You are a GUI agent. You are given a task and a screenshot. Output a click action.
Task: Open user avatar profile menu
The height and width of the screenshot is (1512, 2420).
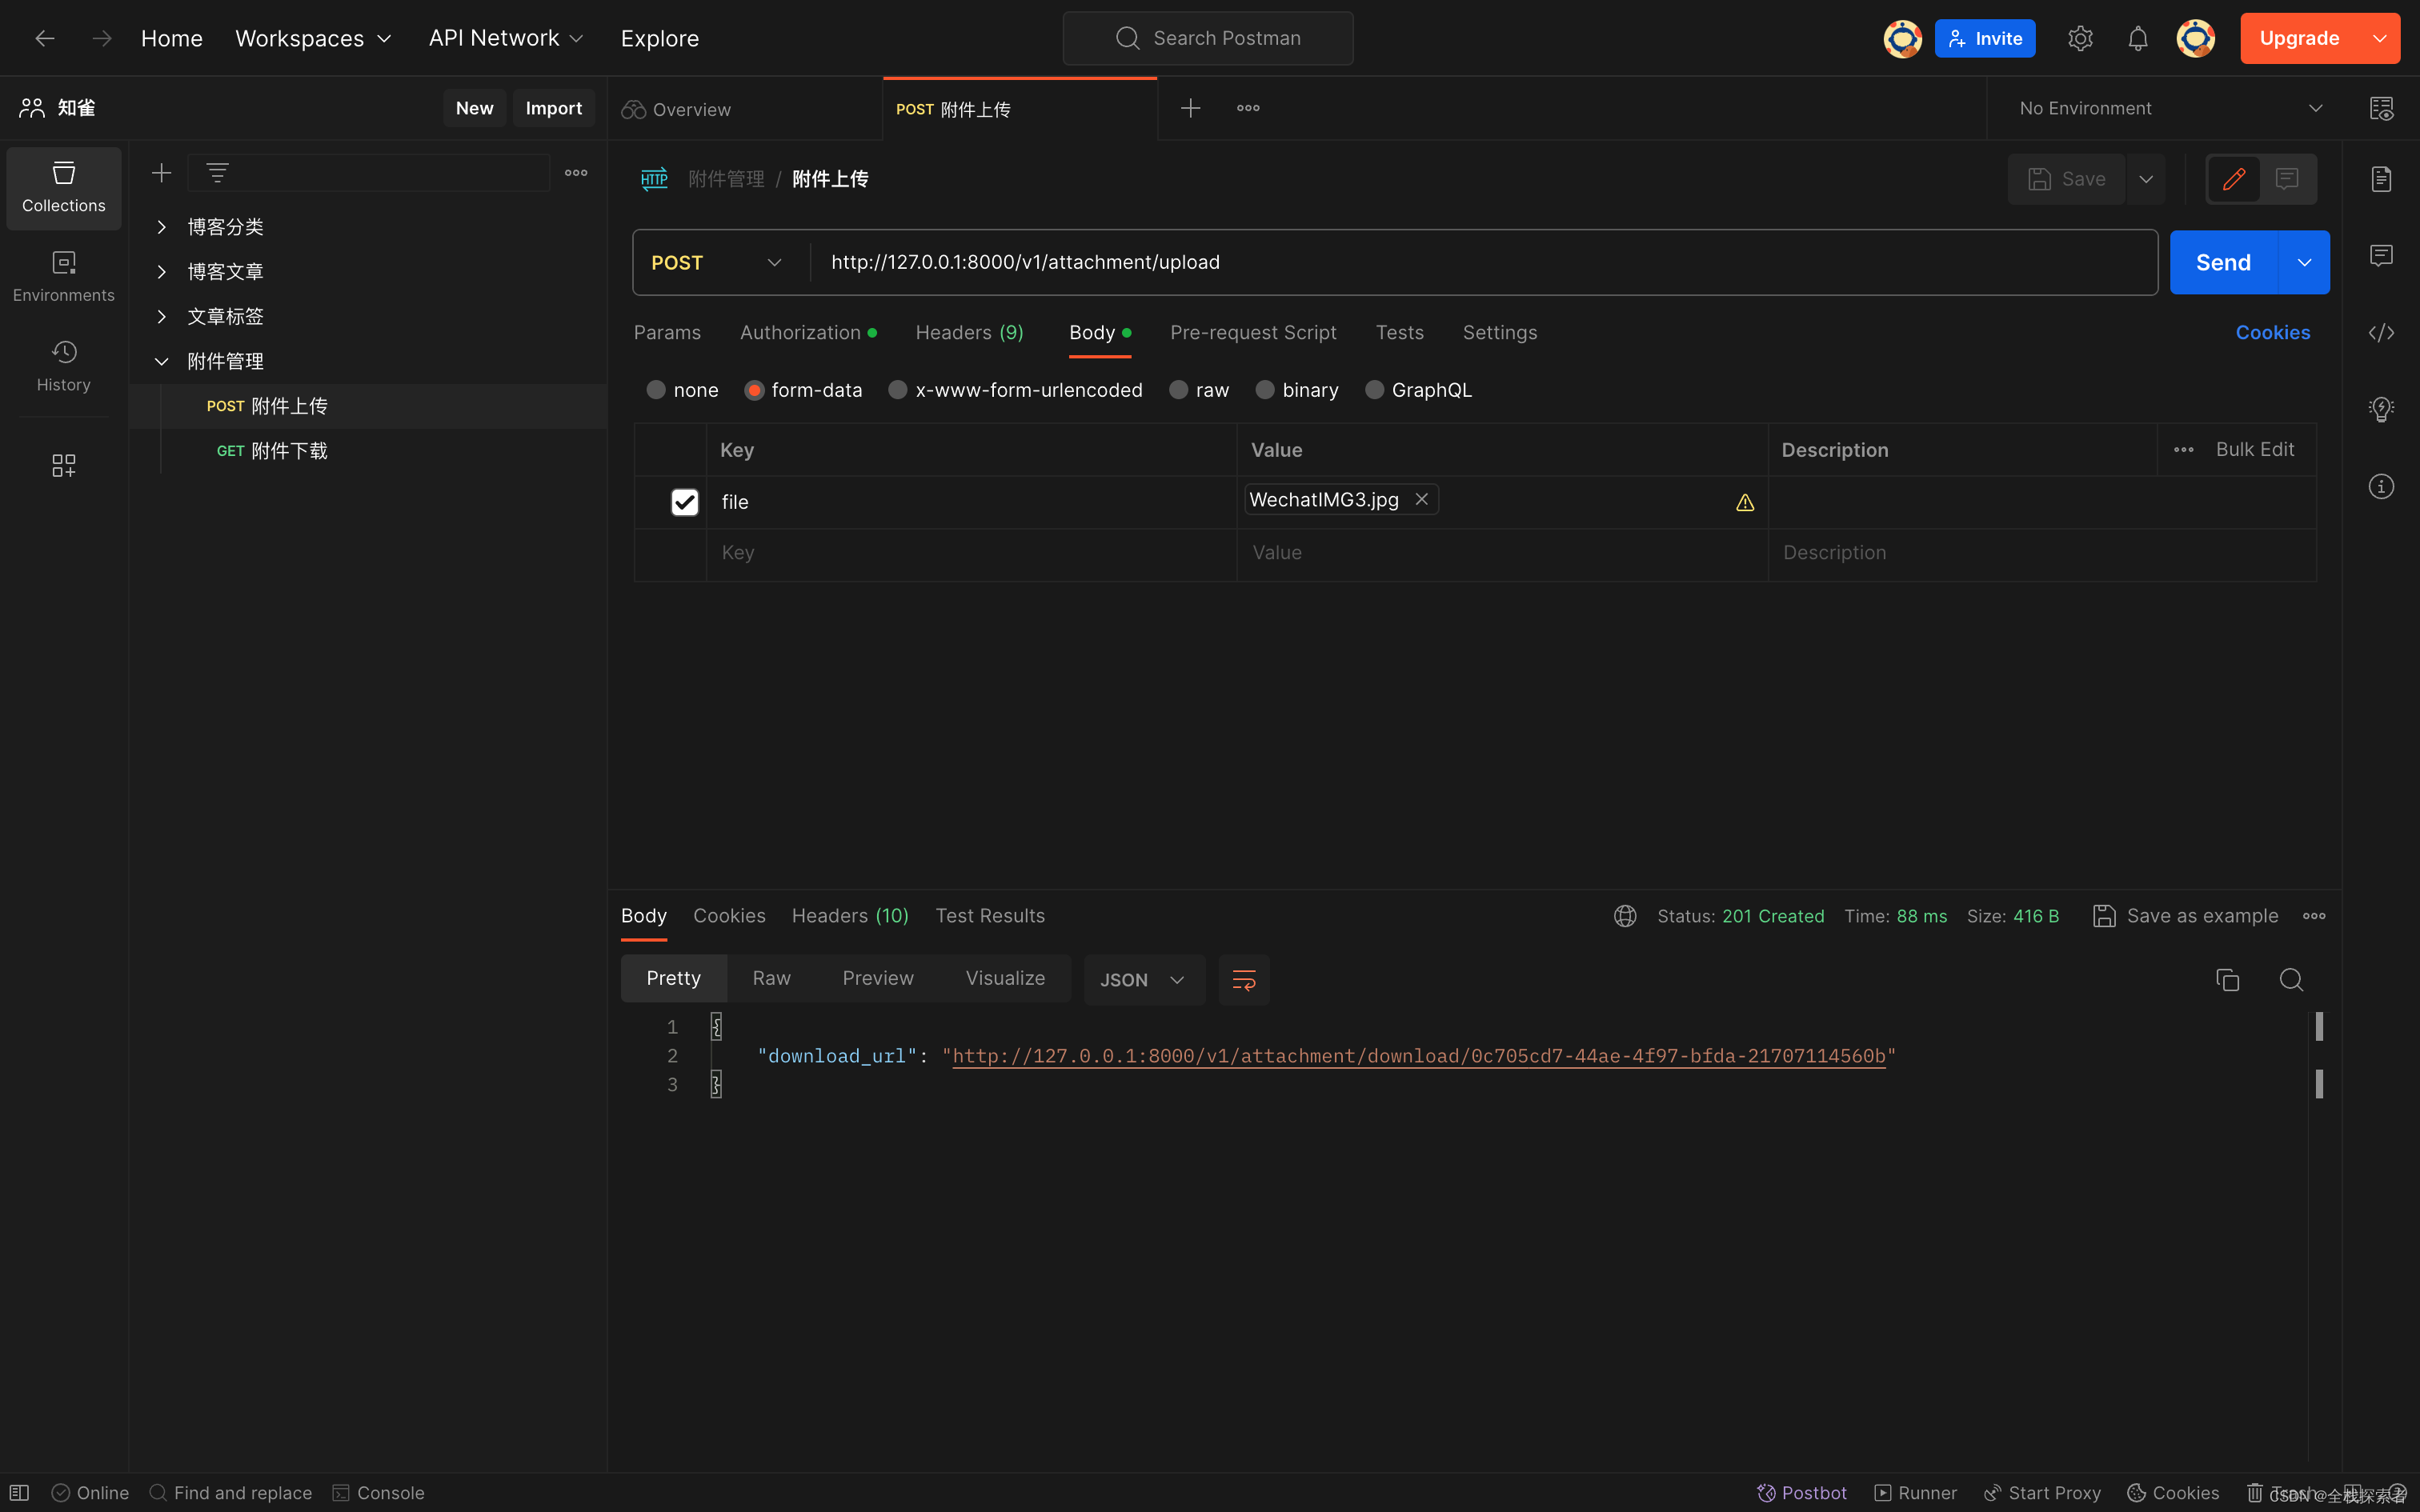pos(2195,38)
